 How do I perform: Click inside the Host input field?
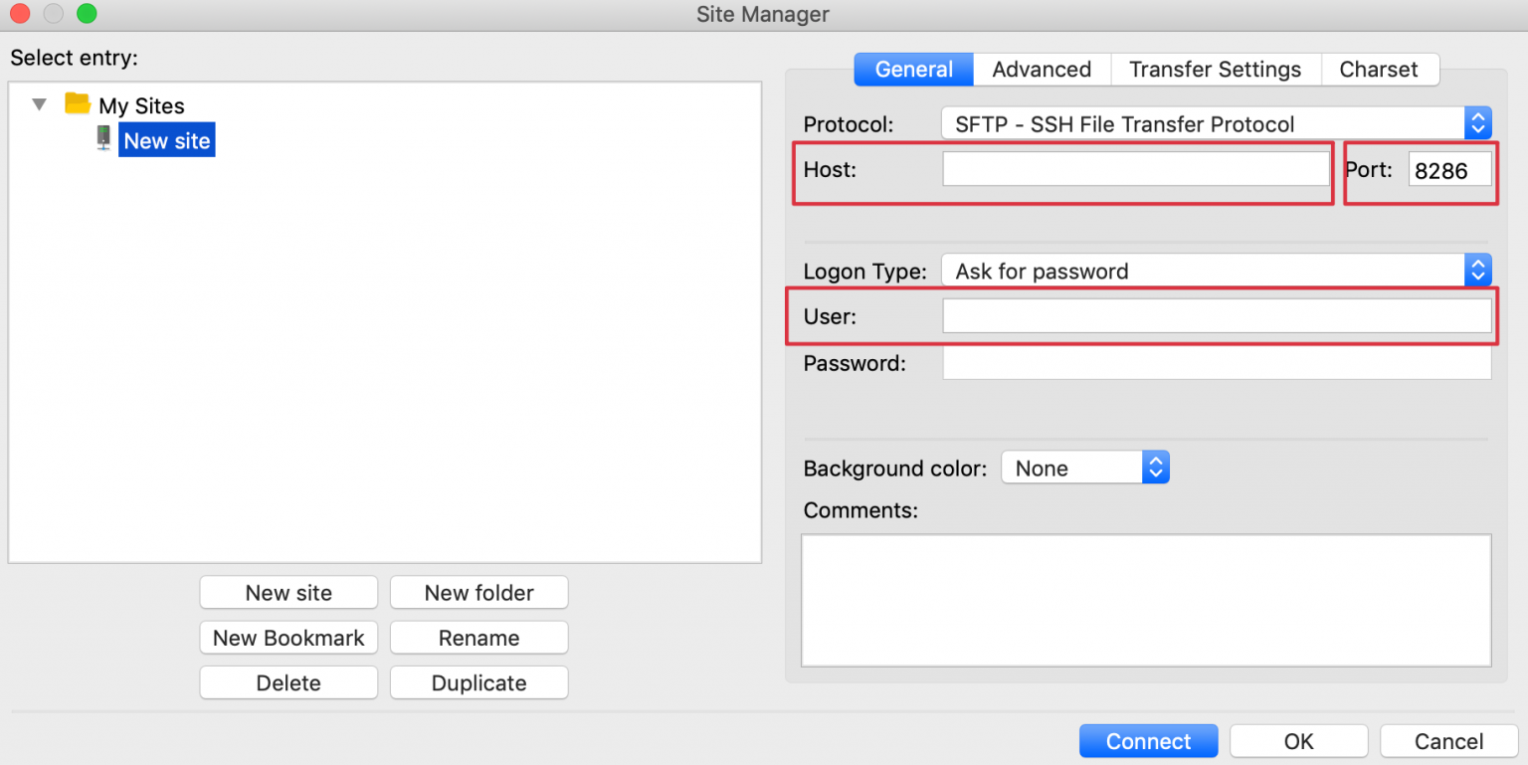[x=1134, y=168]
